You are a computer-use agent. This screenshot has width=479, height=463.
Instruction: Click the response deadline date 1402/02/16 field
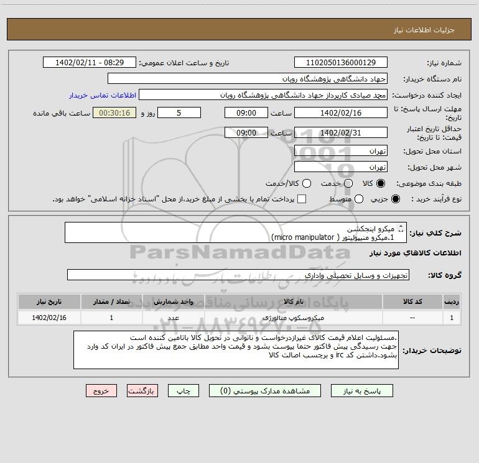click(341, 112)
